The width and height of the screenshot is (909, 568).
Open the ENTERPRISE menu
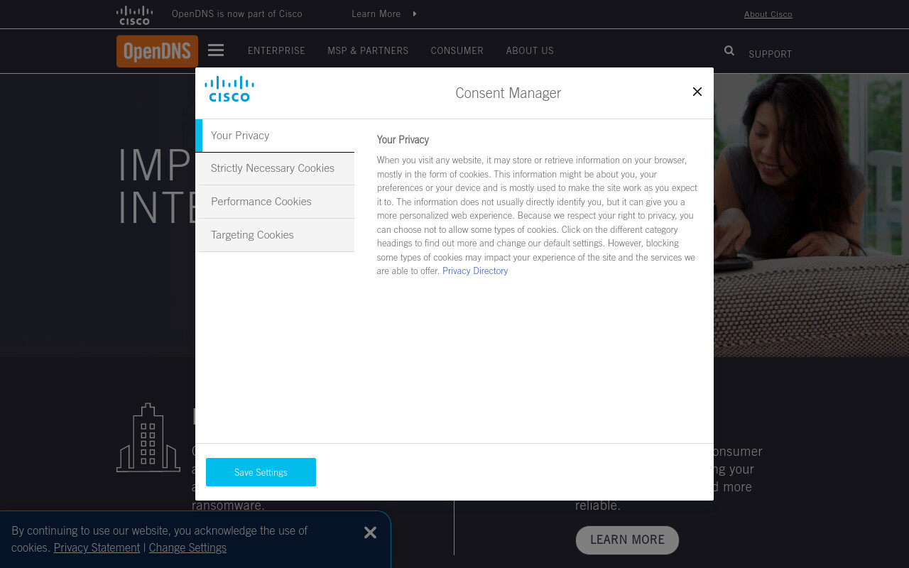(x=276, y=50)
